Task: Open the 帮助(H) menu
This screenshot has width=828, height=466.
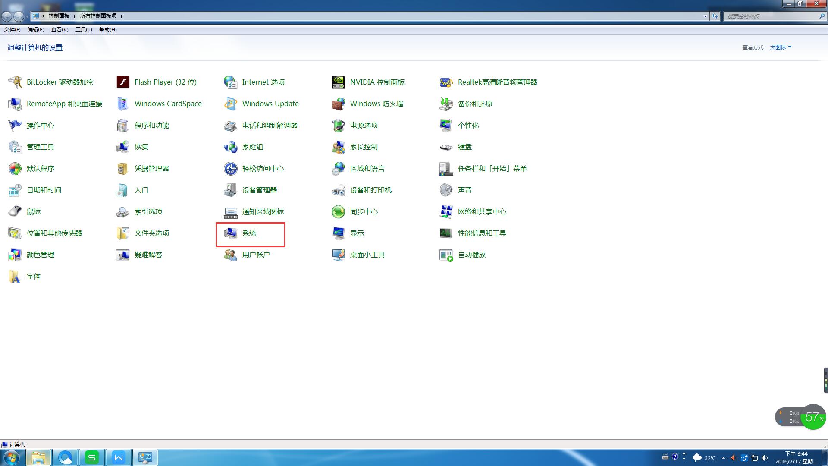Action: point(108,30)
